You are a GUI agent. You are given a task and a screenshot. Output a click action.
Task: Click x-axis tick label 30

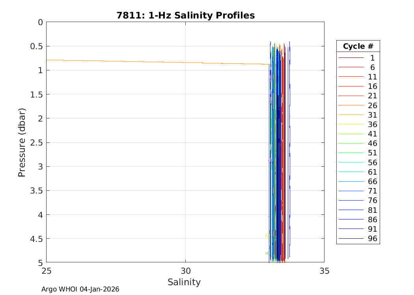click(x=185, y=271)
